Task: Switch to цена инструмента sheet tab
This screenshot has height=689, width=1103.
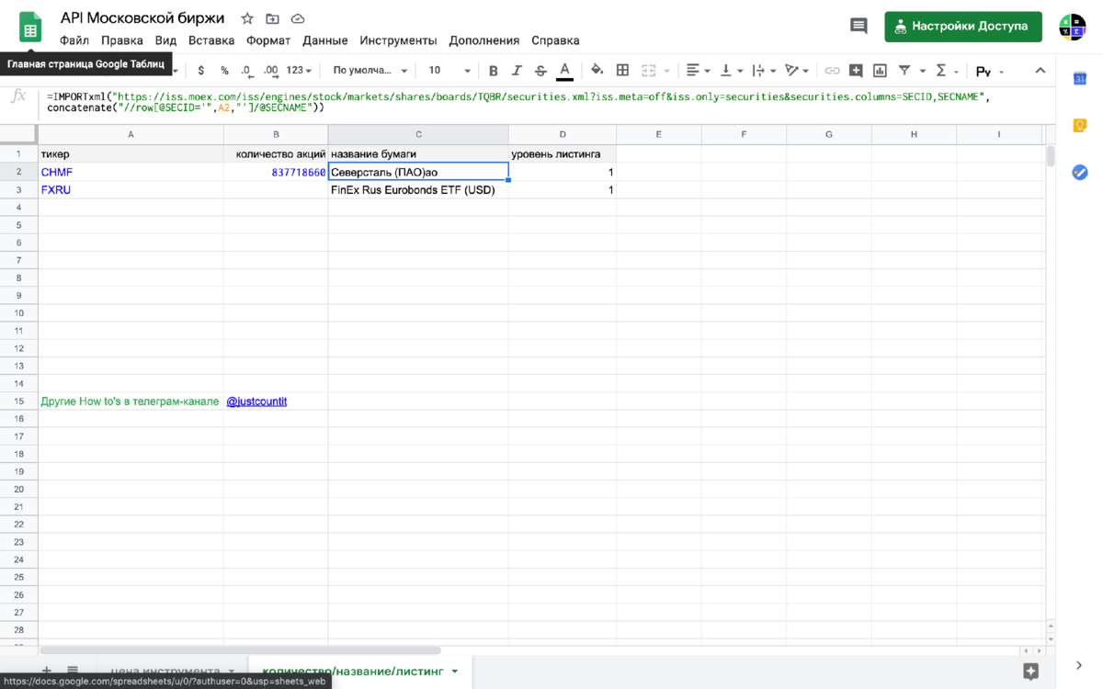Action: tap(173, 672)
